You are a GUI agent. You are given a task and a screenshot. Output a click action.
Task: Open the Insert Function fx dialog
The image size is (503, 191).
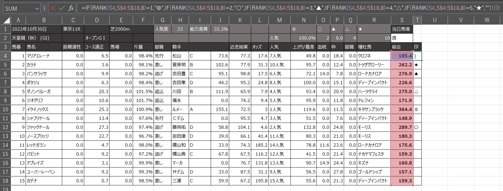71,8
